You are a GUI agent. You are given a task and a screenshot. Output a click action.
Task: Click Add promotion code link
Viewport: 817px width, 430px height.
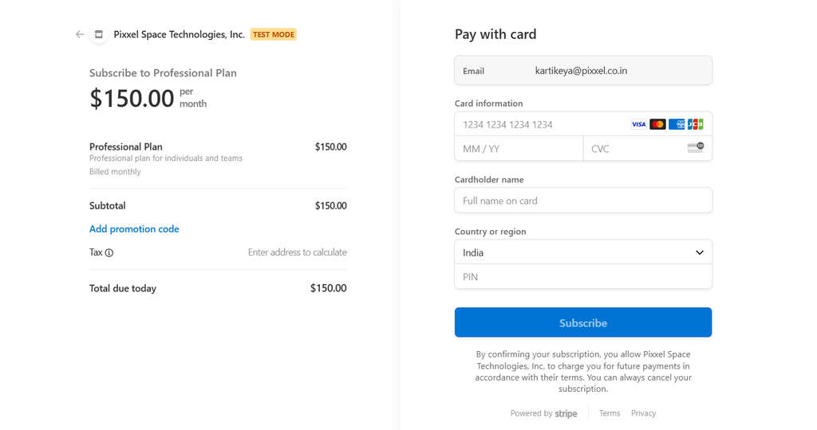pyautogui.click(x=134, y=229)
